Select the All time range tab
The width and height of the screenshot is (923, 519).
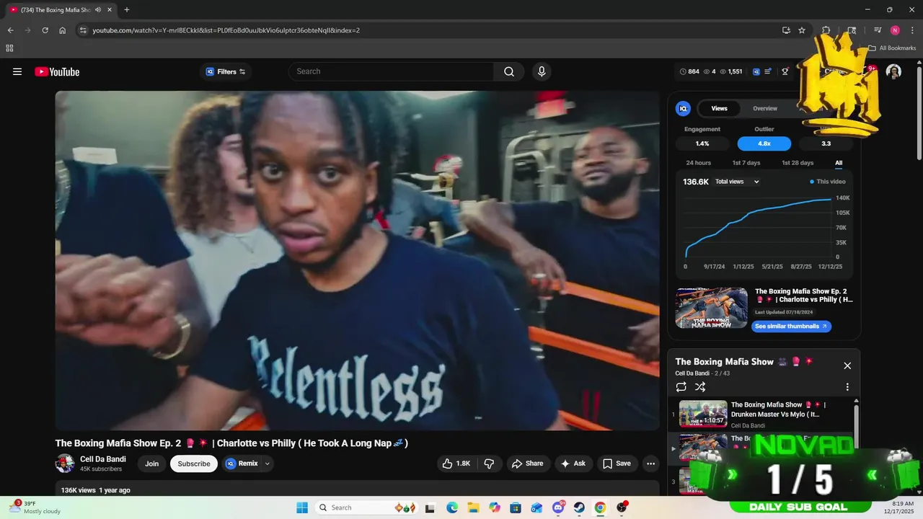pos(839,163)
